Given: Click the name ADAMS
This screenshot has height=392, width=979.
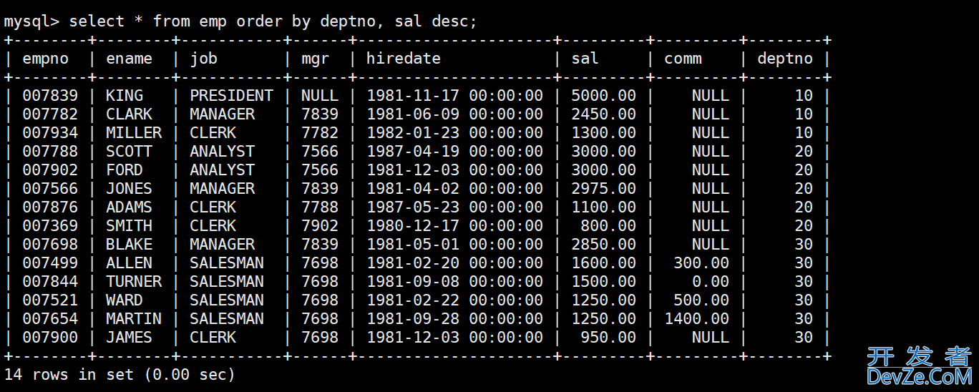Looking at the screenshot, I should pyautogui.click(x=129, y=207).
